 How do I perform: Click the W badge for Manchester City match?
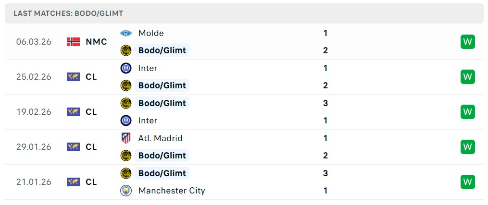tap(467, 182)
